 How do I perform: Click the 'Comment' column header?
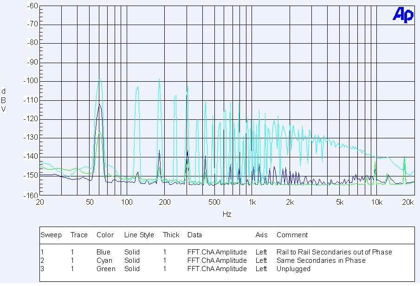[292, 235]
